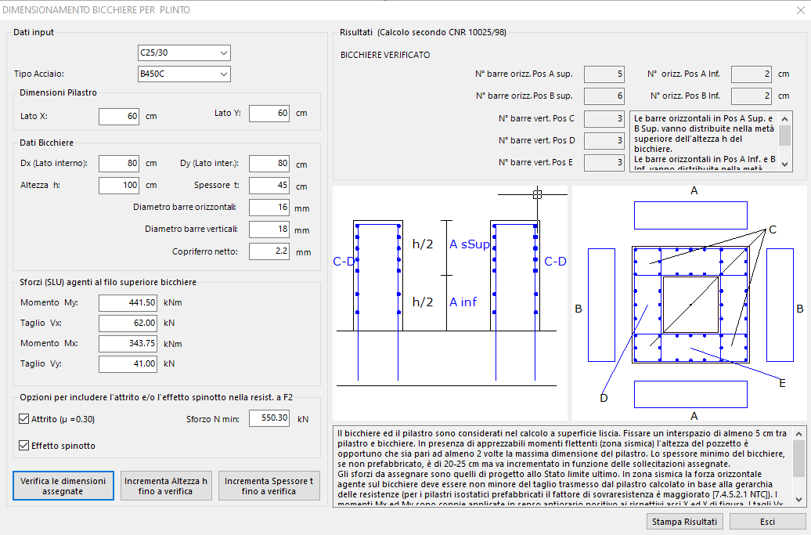Close the Dimensionamento Bicchiere dialog window

tap(800, 10)
